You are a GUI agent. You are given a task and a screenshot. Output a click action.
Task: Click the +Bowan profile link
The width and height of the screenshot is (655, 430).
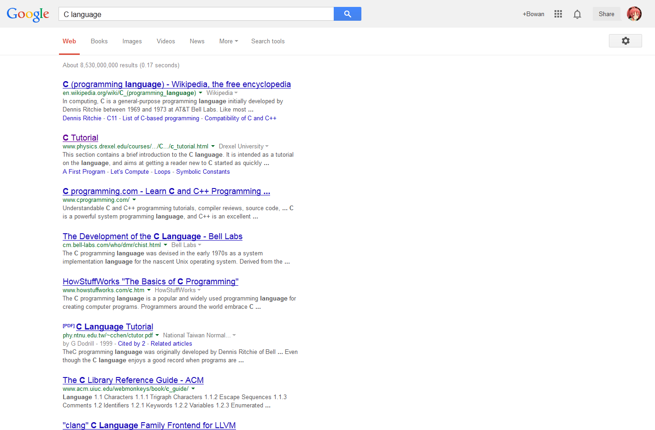point(533,14)
